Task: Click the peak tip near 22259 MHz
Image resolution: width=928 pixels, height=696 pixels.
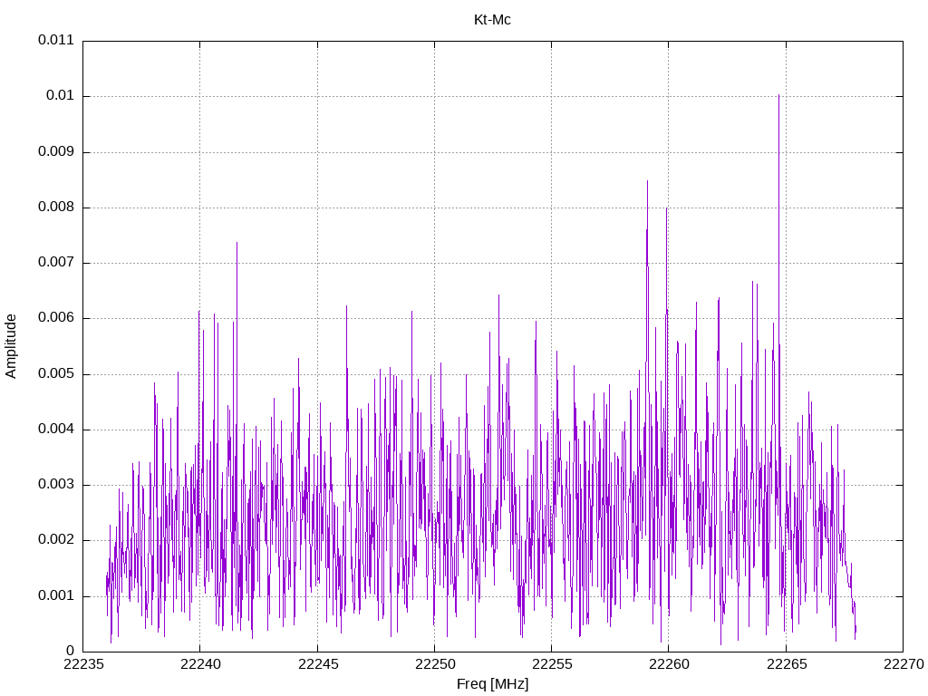Action: click(x=647, y=181)
